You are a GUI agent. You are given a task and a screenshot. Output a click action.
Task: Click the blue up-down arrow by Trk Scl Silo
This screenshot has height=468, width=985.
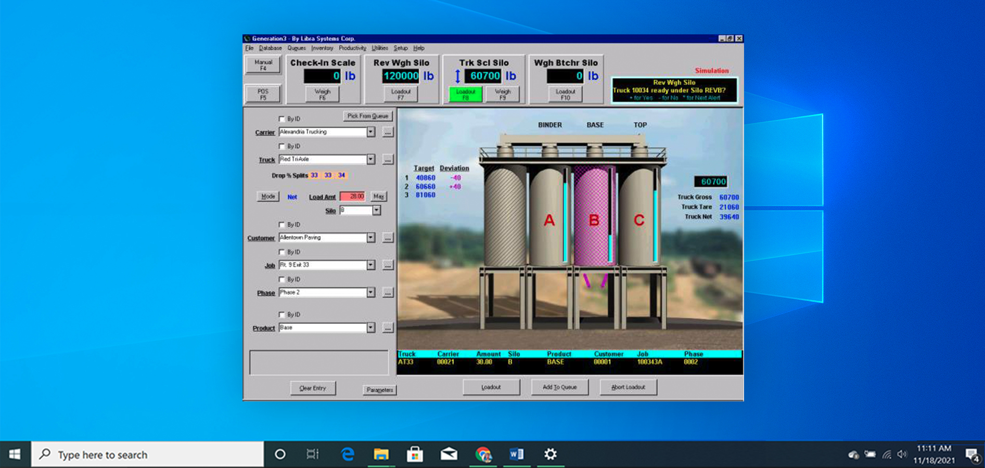457,76
